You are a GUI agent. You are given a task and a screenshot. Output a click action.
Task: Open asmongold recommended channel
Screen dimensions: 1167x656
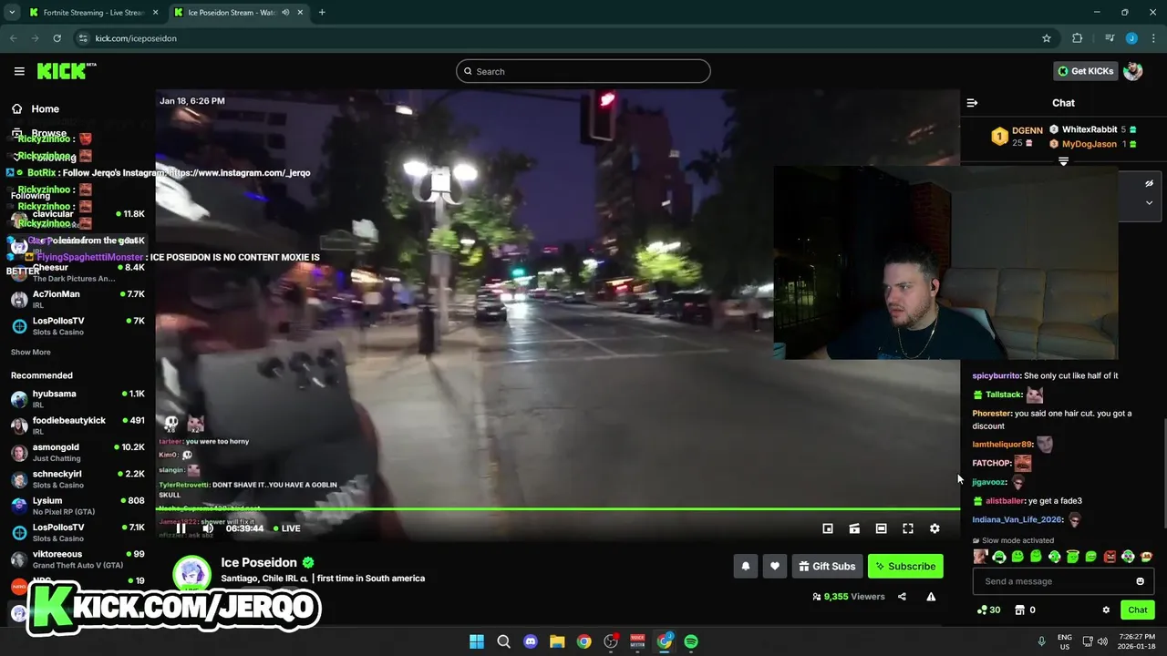pos(77,453)
